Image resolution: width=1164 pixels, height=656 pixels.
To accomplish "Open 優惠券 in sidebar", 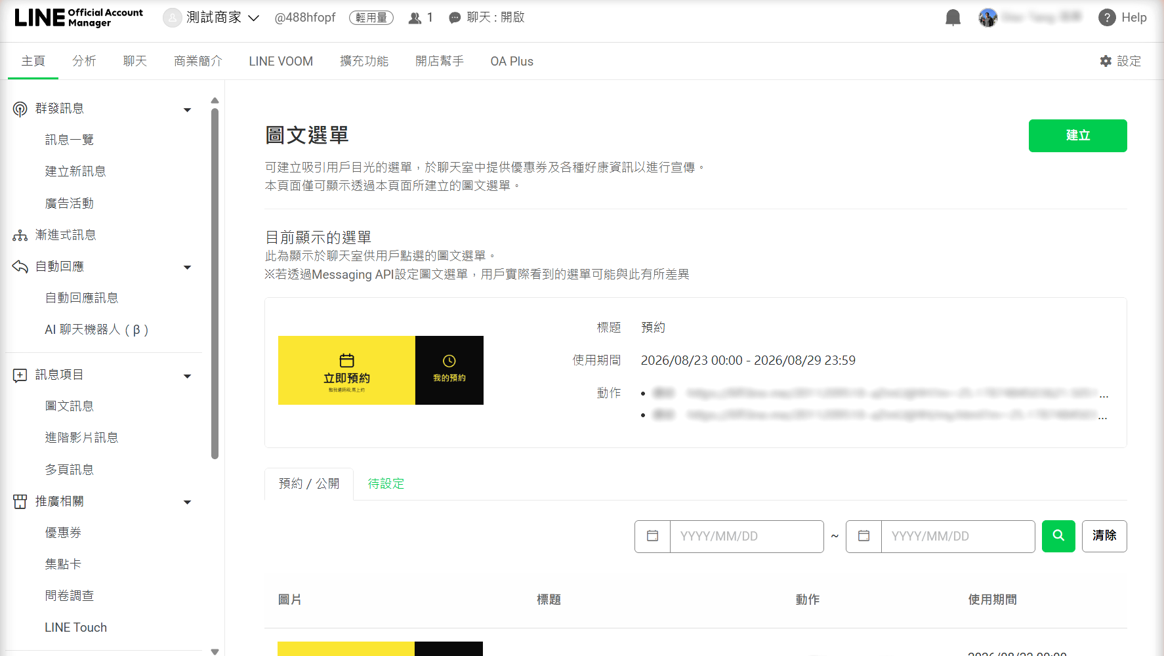I will (63, 533).
